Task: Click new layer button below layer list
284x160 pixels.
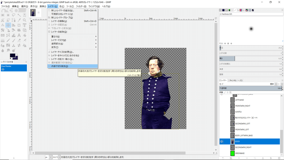Action: click(223, 158)
